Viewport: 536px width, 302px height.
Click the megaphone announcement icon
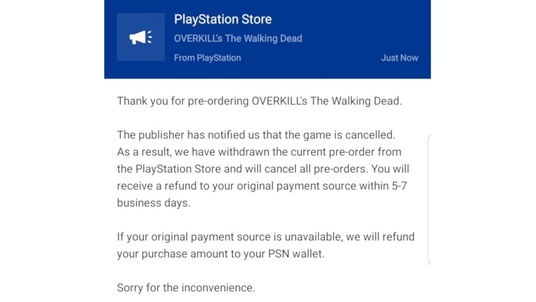(x=140, y=37)
